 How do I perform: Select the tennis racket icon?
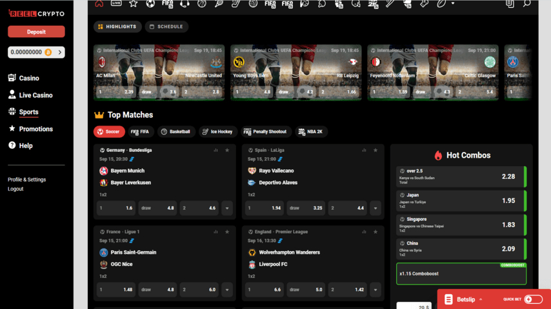coord(219,3)
